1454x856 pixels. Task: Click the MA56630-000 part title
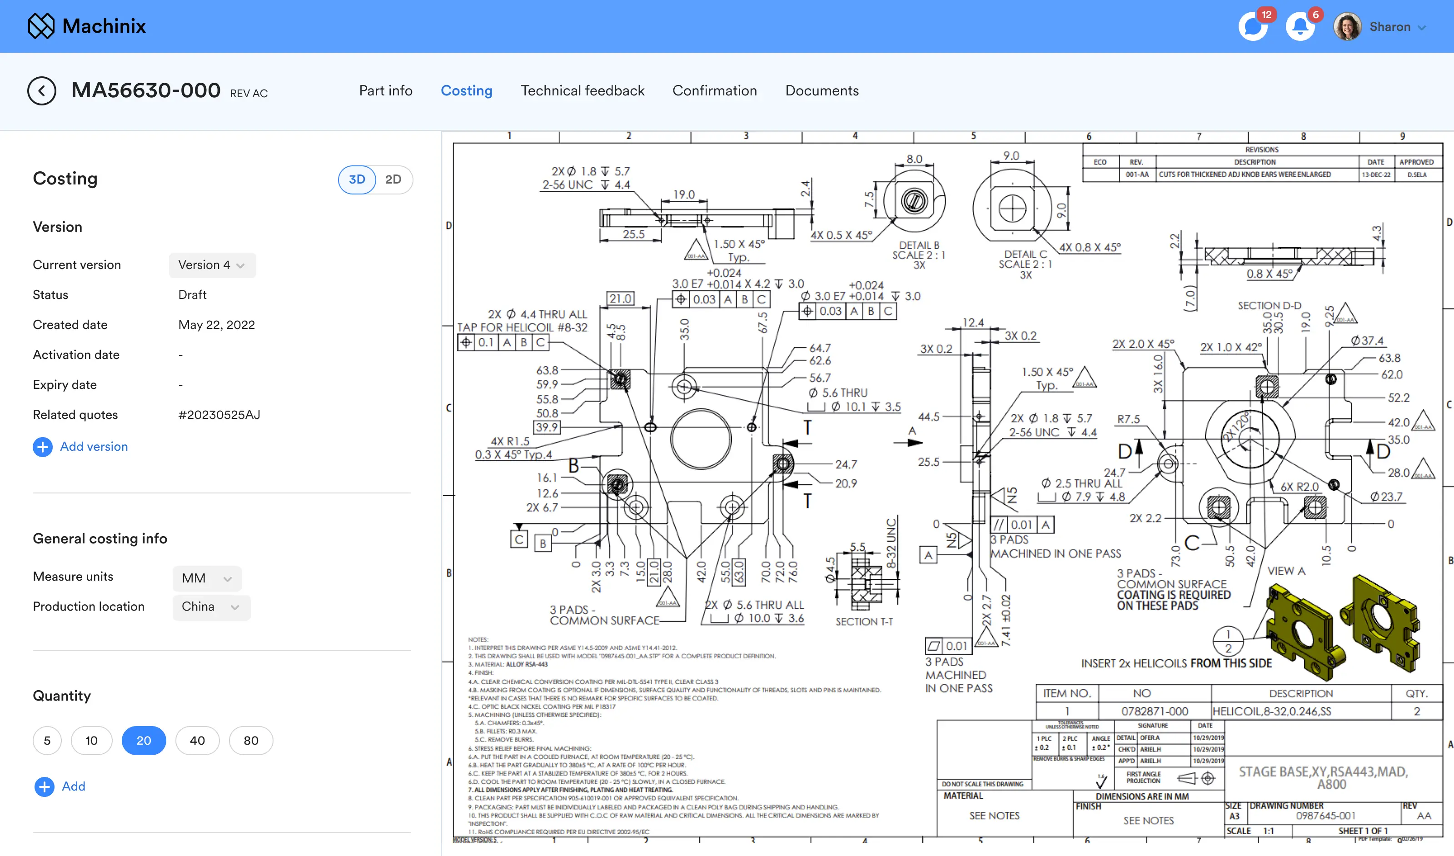click(x=145, y=90)
